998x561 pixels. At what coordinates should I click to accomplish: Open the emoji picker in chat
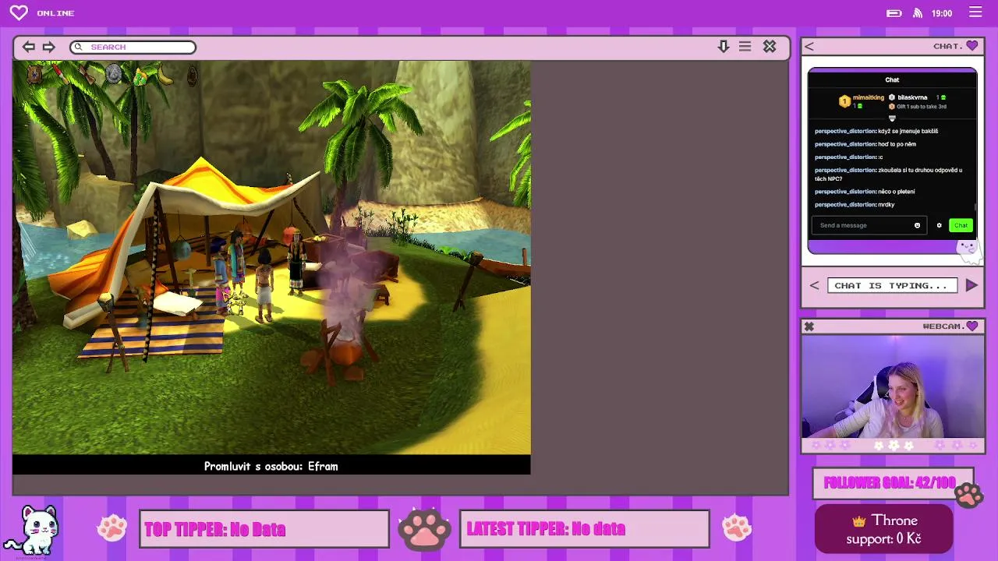coord(917,225)
